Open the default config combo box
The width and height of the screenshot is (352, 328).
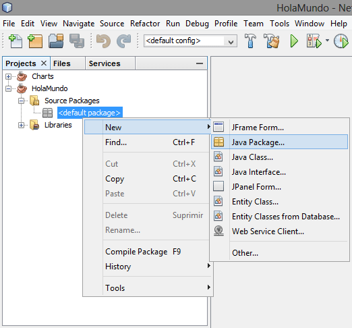(190, 40)
